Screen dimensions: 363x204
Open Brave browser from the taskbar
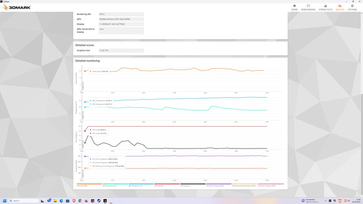(x=74, y=201)
